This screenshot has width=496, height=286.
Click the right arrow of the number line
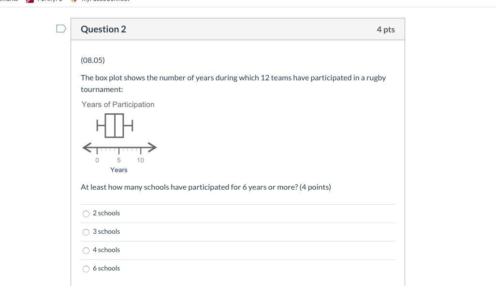pos(153,147)
